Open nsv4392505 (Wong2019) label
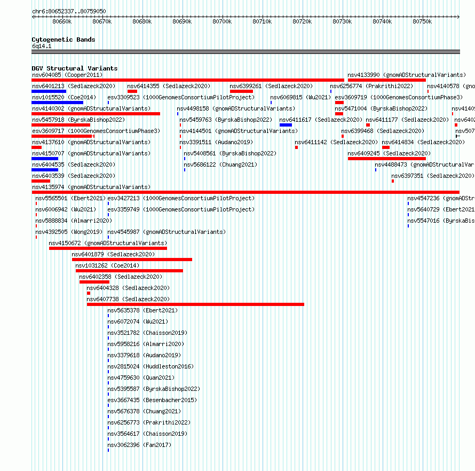Image resolution: width=475 pixels, height=471 pixels. tap(69, 232)
